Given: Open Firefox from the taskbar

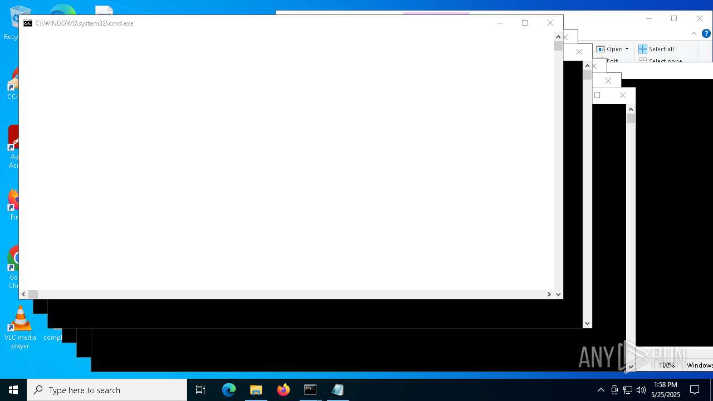Looking at the screenshot, I should coord(284,390).
